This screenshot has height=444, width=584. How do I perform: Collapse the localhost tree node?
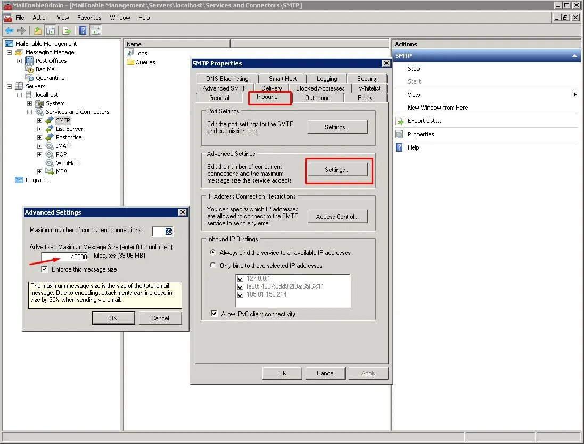tap(19, 95)
